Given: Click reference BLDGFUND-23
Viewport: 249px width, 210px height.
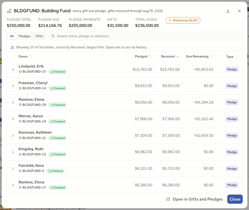Looking at the screenshot, I should 34,154.
